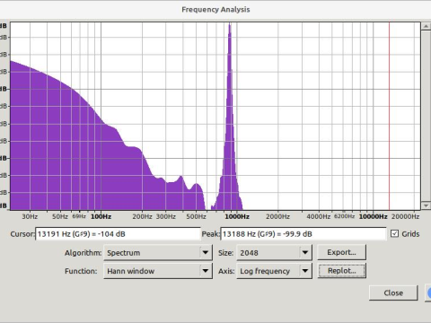The image size is (431, 323).
Task: Click the vertical scrollbar track beside the plot
Action: [426, 116]
